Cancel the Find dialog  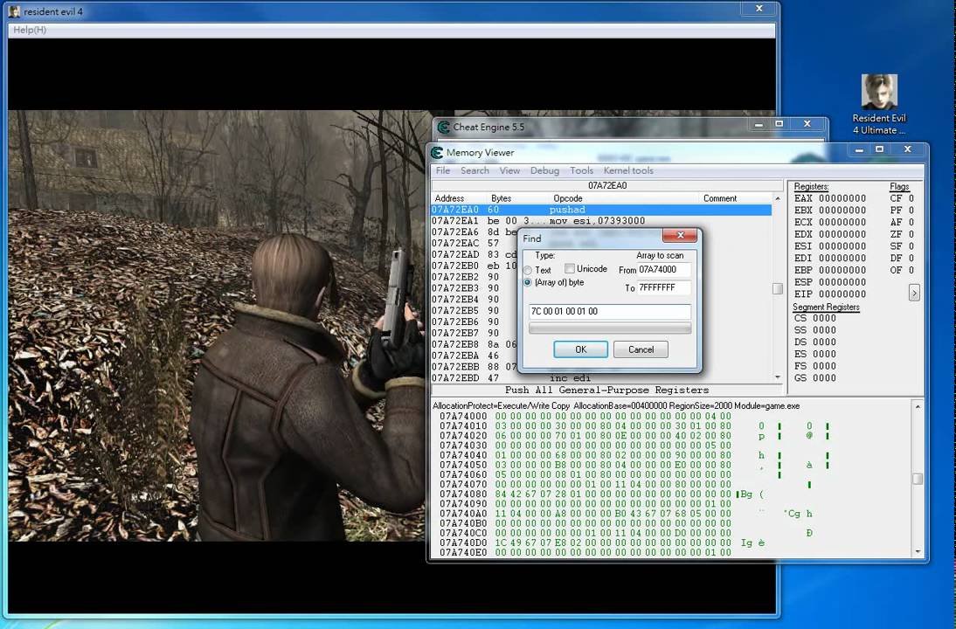[641, 349]
